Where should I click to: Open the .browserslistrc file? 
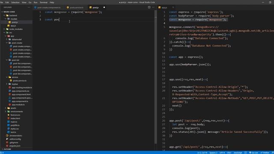tap(16, 136)
